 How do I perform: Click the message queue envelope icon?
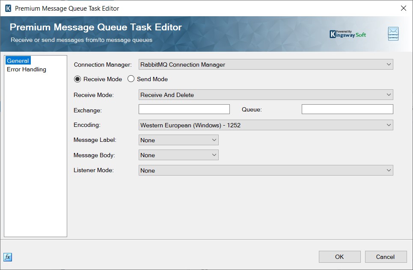(392, 33)
